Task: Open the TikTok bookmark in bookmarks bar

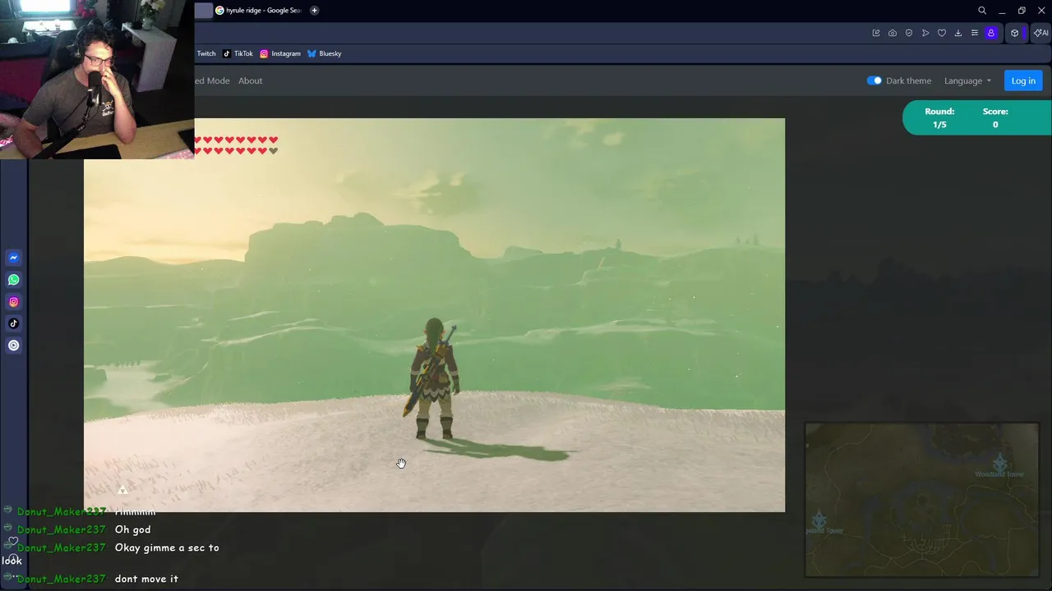Action: point(238,53)
